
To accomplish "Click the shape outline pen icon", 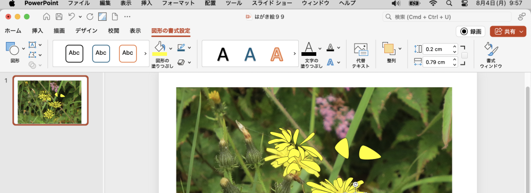I will [x=181, y=47].
